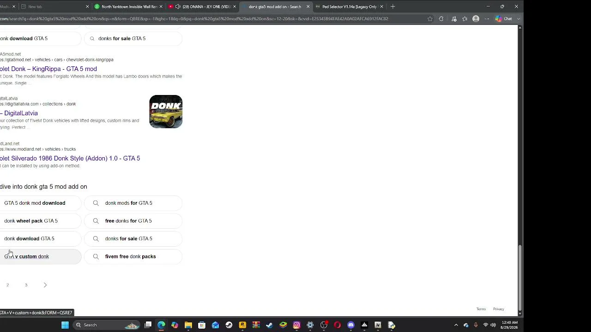Go to next results page arrow
The height and width of the screenshot is (332, 591).
pyautogui.click(x=45, y=285)
